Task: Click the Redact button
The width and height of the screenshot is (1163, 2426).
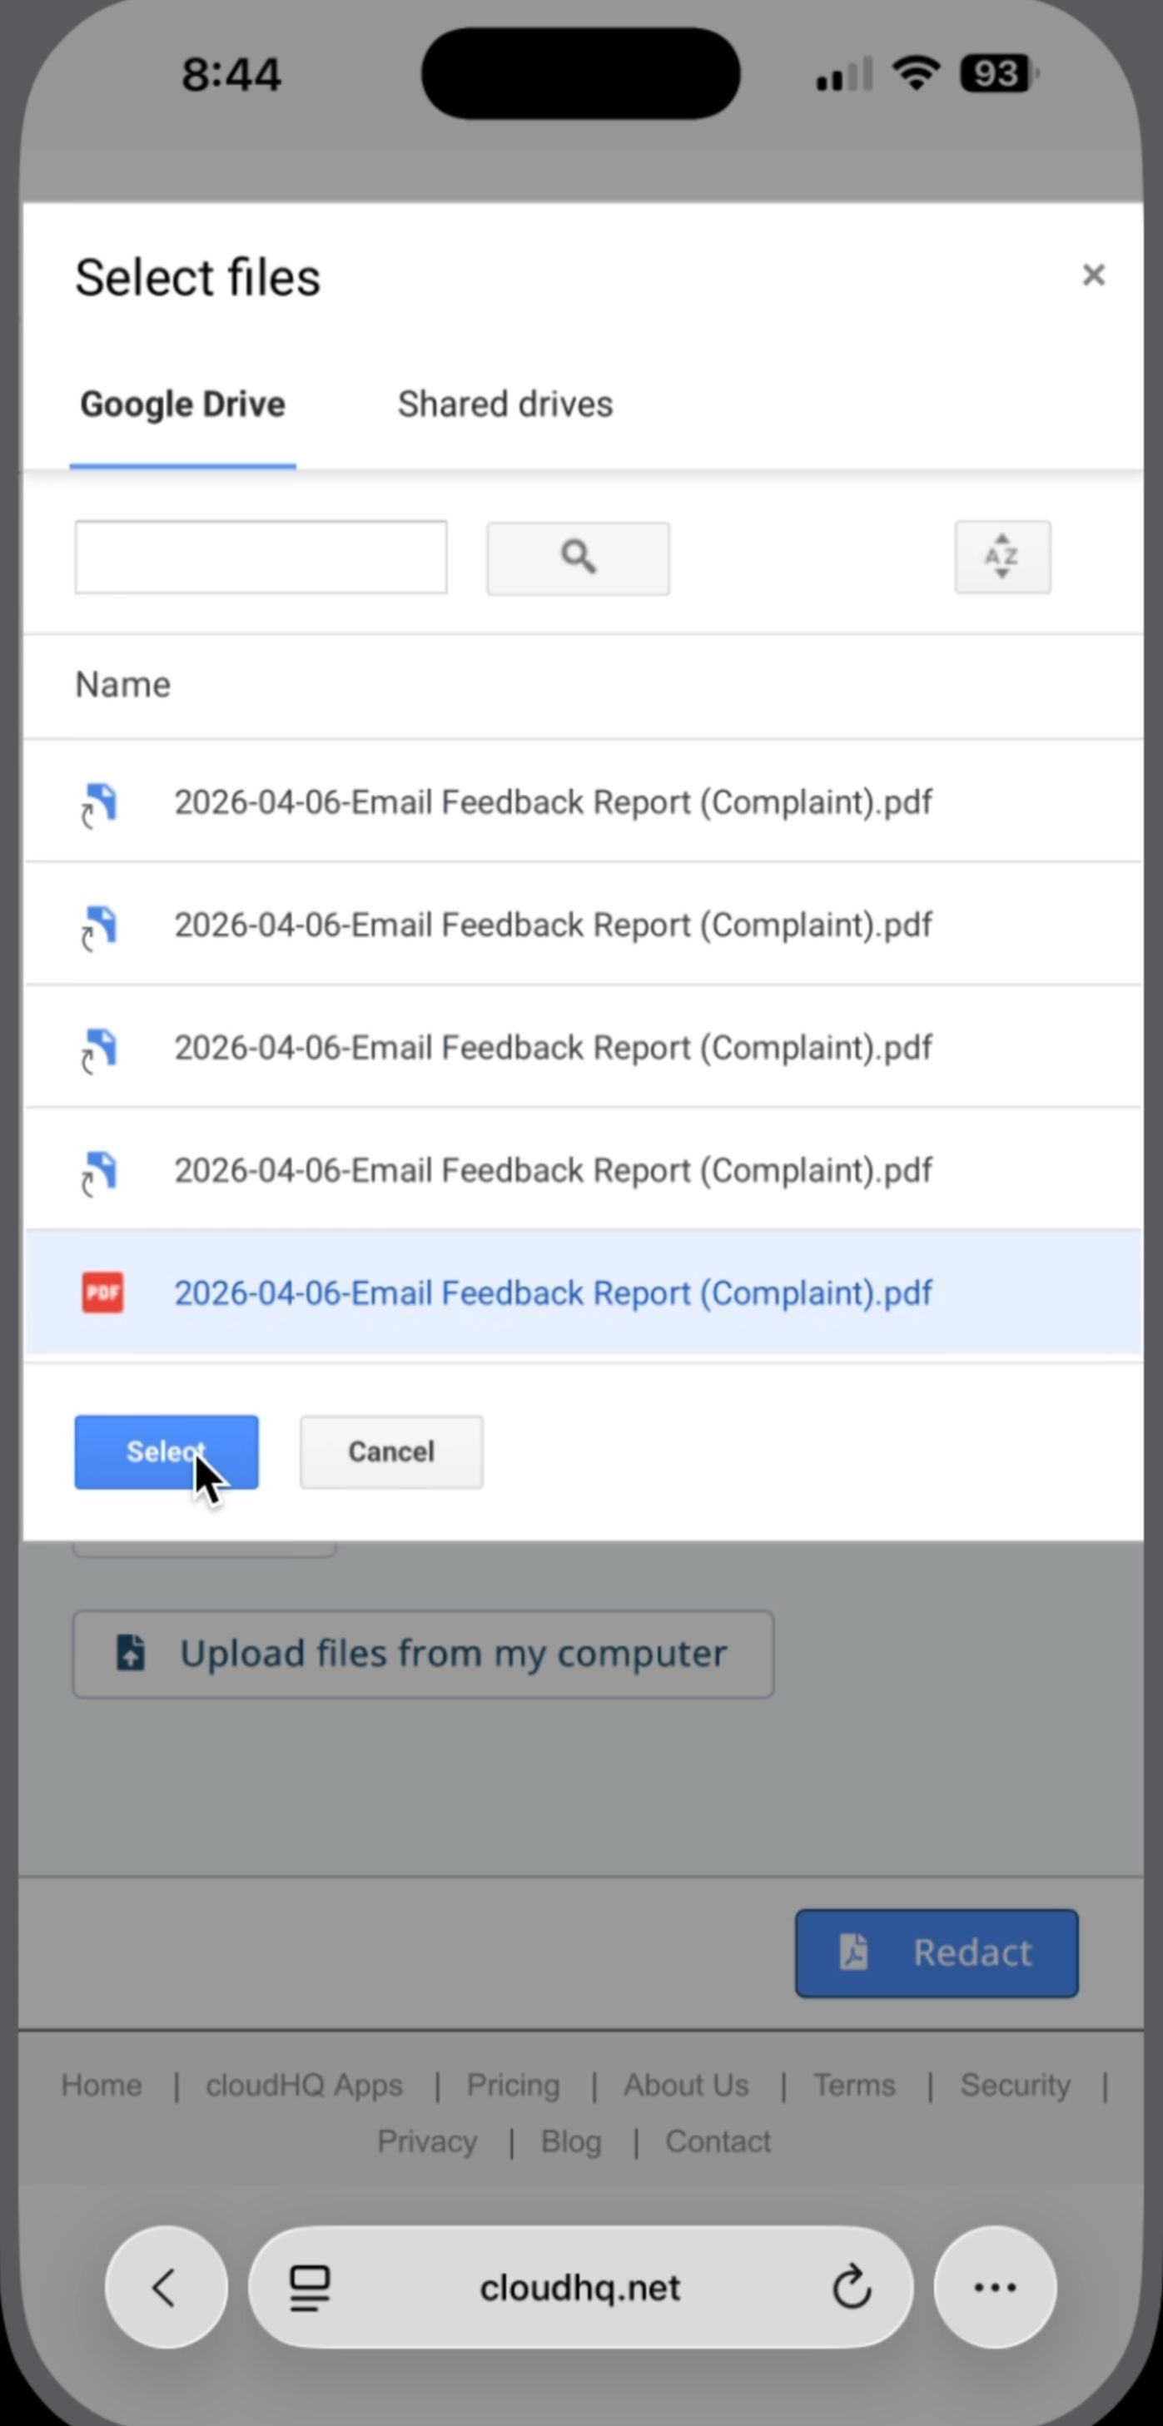Action: pyautogui.click(x=936, y=1953)
